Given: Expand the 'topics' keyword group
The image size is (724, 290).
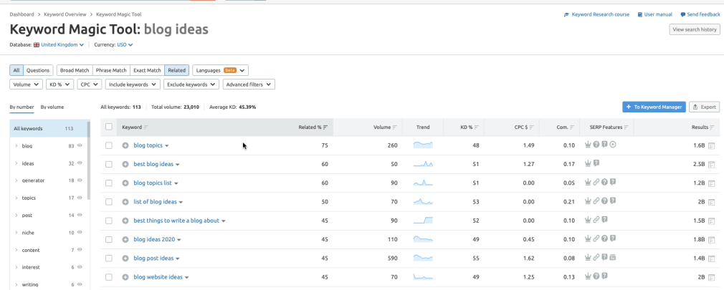Looking at the screenshot, I should pyautogui.click(x=16, y=198).
